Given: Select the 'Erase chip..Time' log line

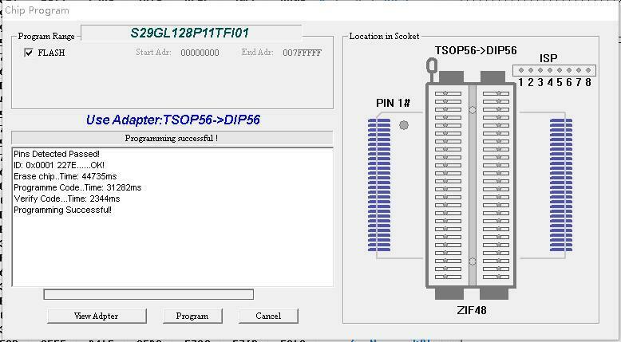Looking at the screenshot, I should (x=65, y=176).
